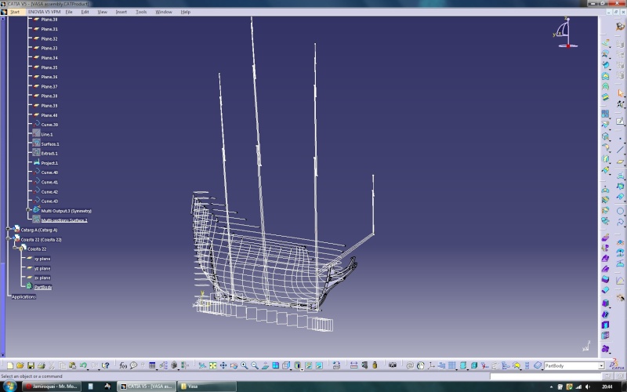The width and height of the screenshot is (627, 392).
Task: Switch to Jamiroquai taskbar window
Action: 51,387
